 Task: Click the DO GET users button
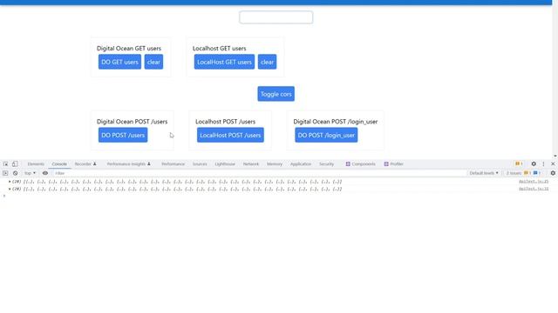[119, 62]
